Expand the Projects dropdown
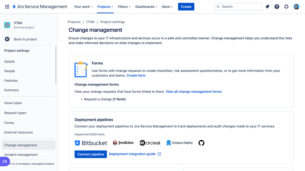Image resolution: width=305 pixels, height=171 pixels. coord(105,7)
